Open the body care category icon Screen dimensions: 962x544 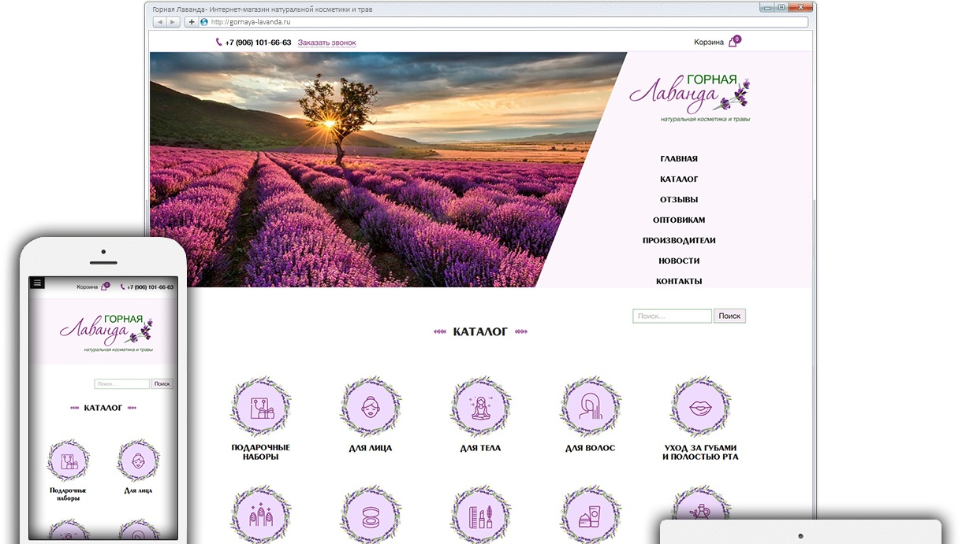(x=480, y=406)
